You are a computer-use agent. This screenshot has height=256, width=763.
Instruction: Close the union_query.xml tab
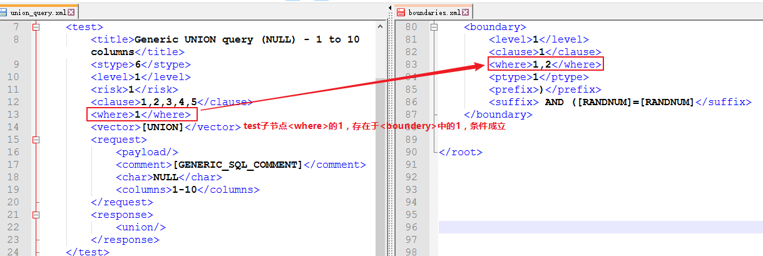(71, 12)
